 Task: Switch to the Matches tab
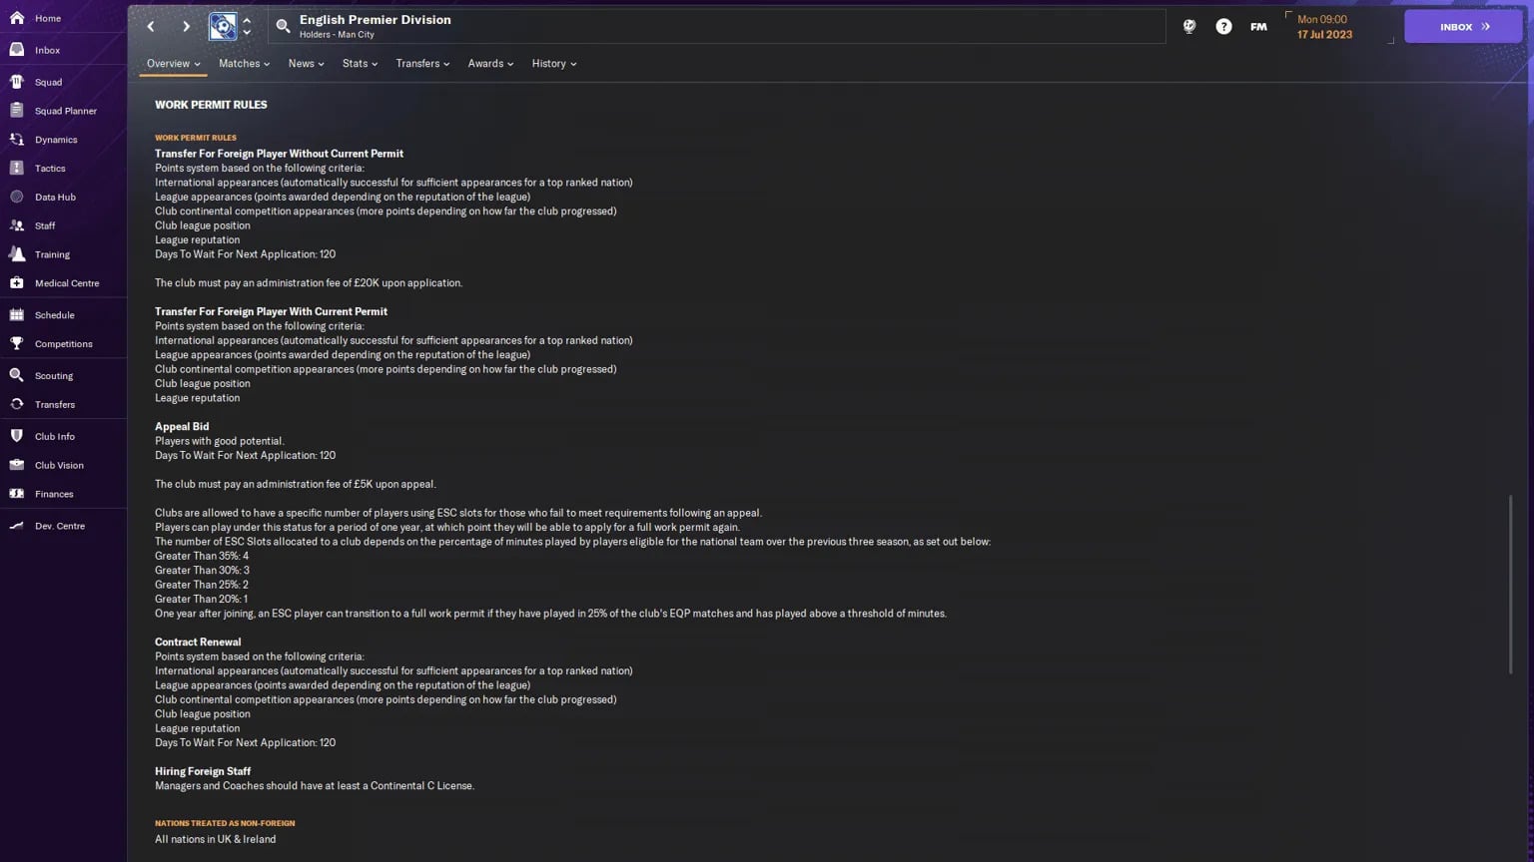point(240,64)
